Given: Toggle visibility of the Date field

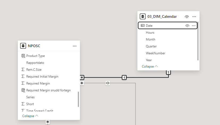Looking at the screenshot, I should pyautogui.click(x=187, y=26).
